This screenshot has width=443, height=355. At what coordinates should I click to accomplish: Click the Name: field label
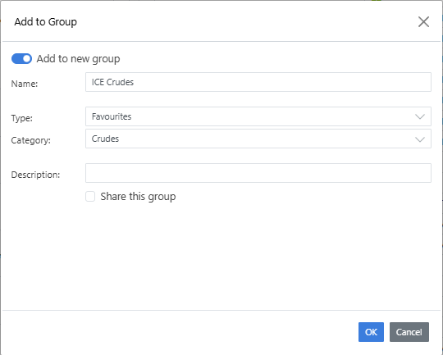25,84
